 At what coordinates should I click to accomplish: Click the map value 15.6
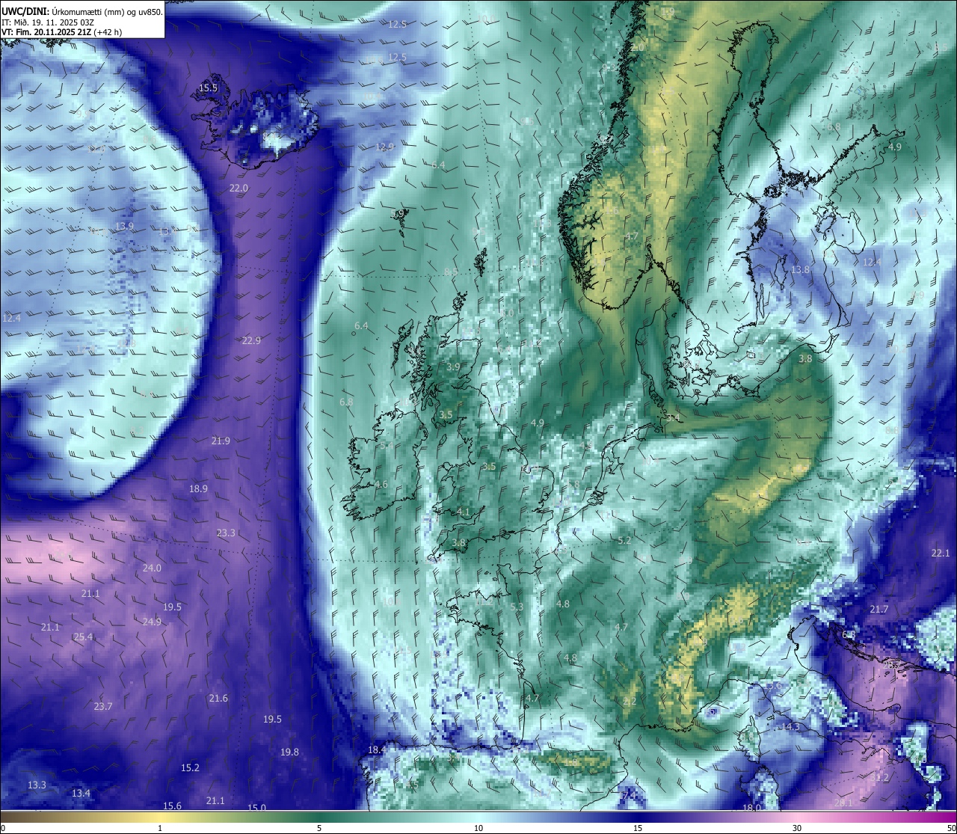[172, 806]
